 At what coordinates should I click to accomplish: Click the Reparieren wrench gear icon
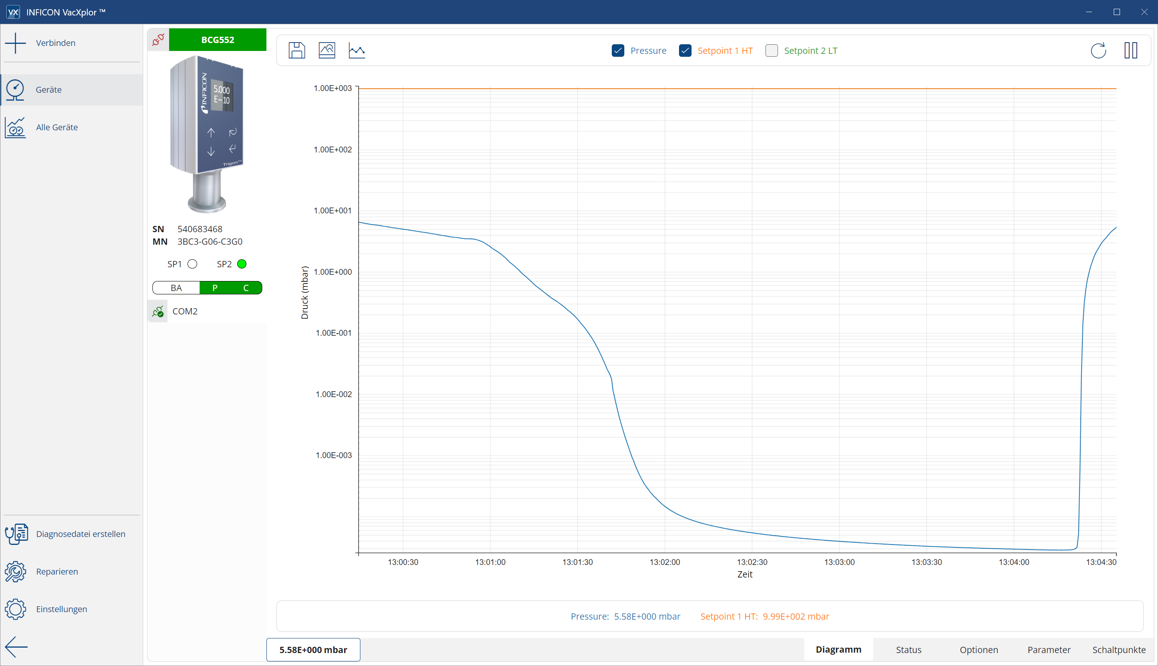[16, 571]
